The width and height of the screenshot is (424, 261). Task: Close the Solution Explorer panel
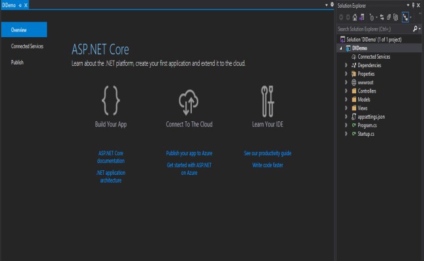coord(418,5)
